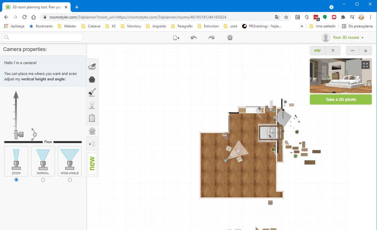Open the info icon in top toolbar
Viewport: 377px width, 230px height.
point(230,38)
